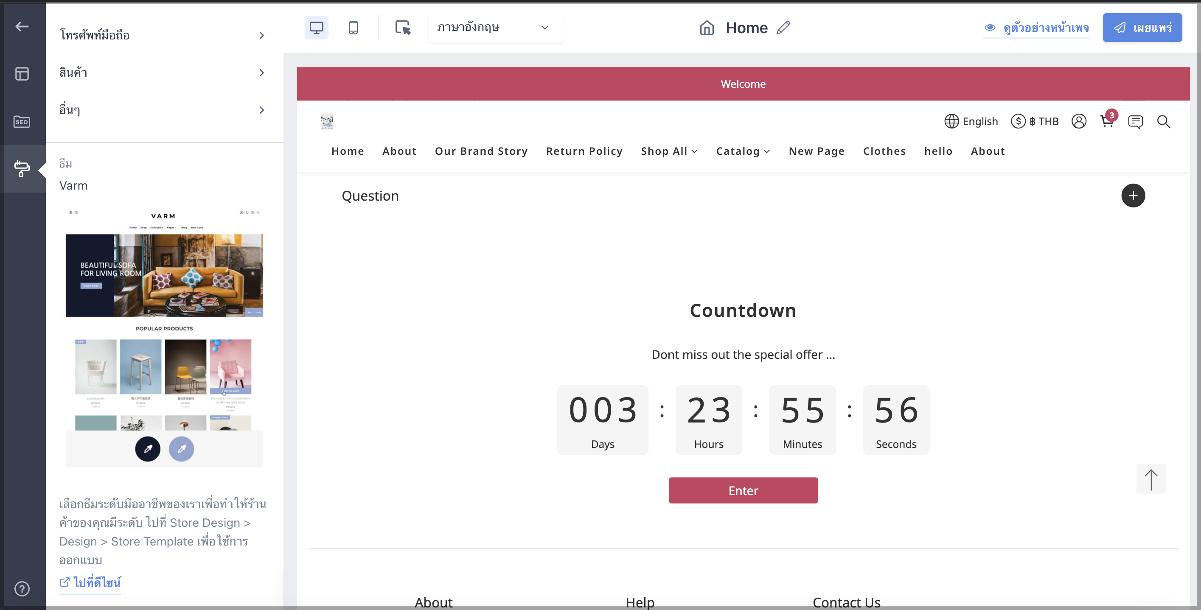Screen dimensions: 1201x610
Task: Open the search magnifier icon
Action: 1164,122
